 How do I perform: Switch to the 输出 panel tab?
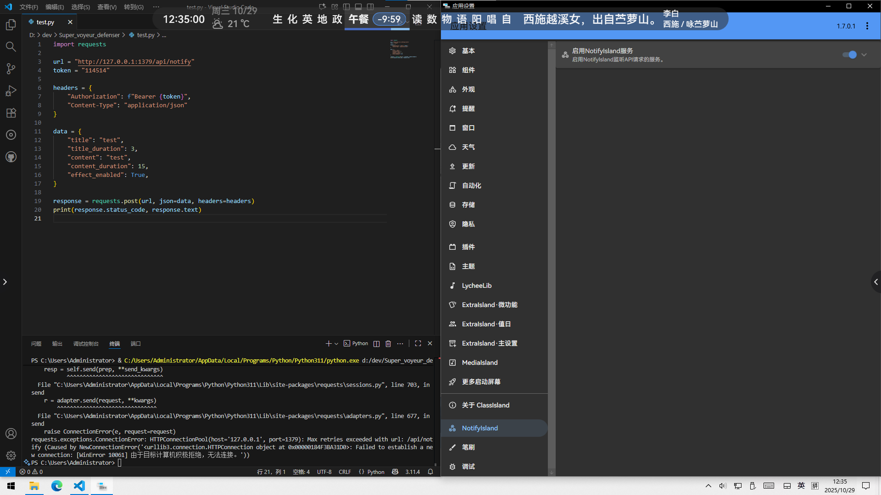point(57,344)
